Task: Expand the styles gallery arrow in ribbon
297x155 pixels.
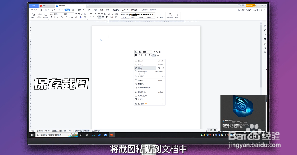Action: pos(154,17)
